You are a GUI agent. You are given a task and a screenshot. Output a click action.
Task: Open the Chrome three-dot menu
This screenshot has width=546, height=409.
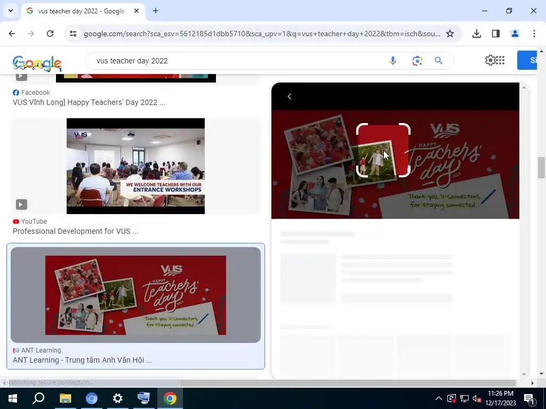click(534, 34)
